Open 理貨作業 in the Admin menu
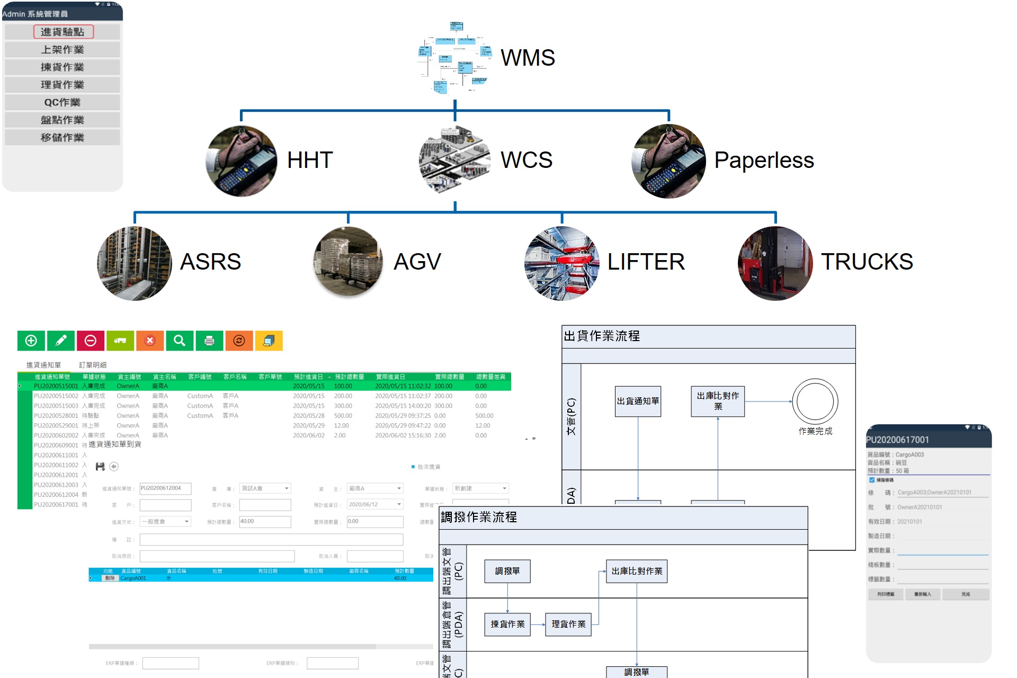Image resolution: width=1017 pixels, height=678 pixels. pos(63,84)
